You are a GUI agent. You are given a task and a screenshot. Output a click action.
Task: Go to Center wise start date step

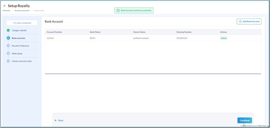22,61
